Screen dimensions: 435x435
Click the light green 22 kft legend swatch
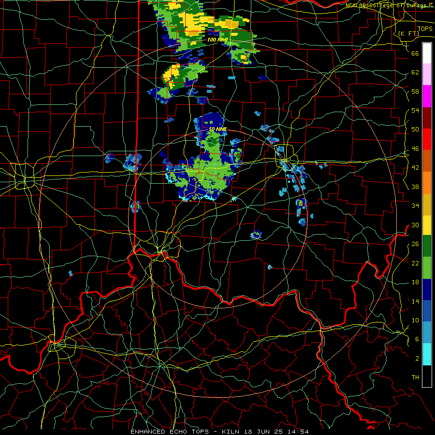tap(427, 268)
